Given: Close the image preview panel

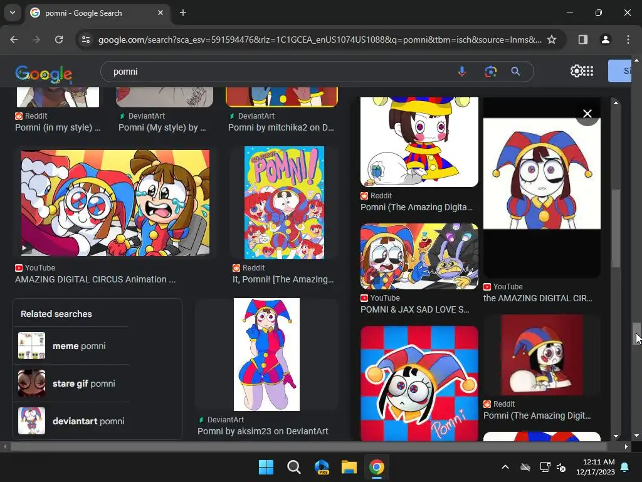Looking at the screenshot, I should coord(587,114).
